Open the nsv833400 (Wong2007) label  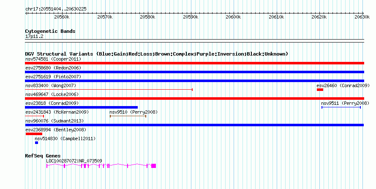coord(51,85)
